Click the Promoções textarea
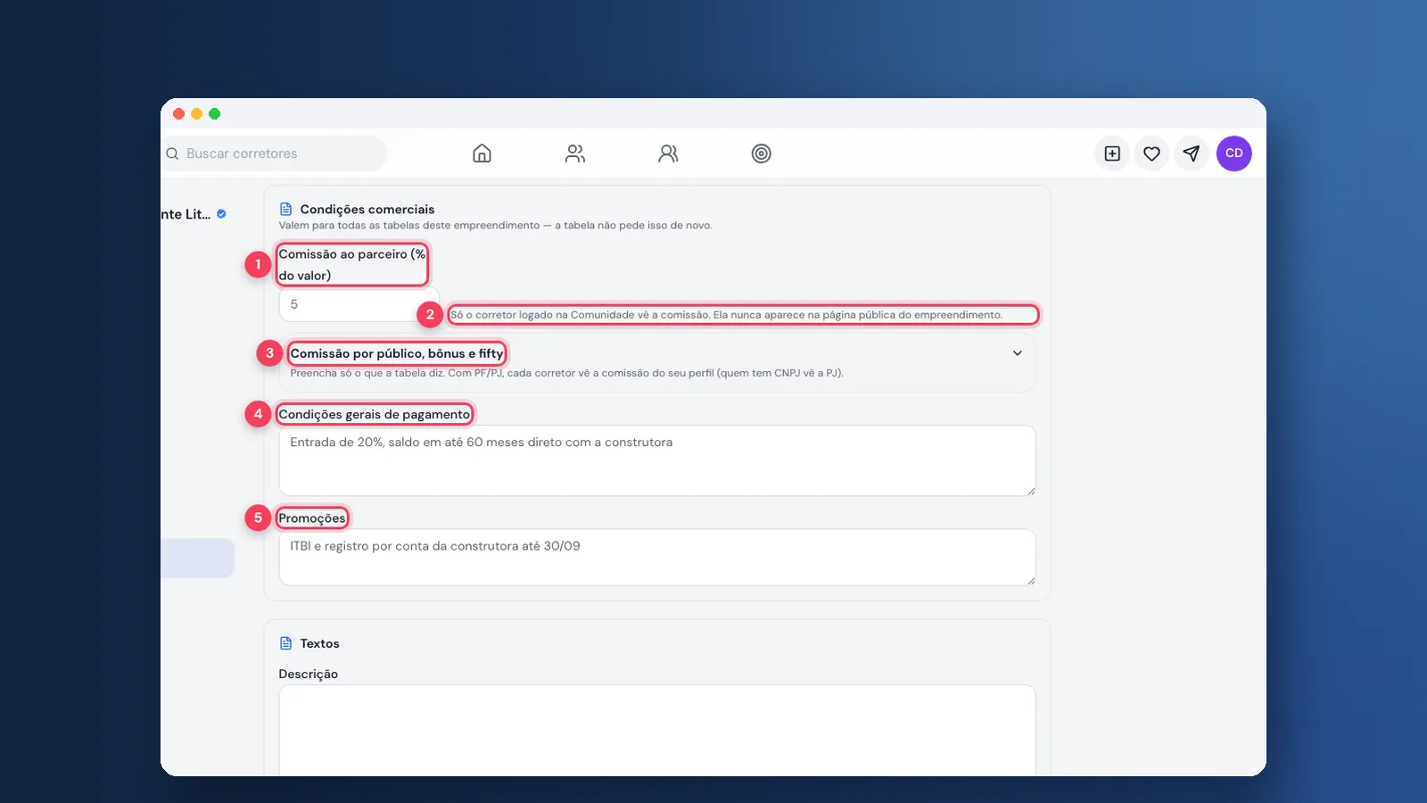Image resolution: width=1427 pixels, height=803 pixels. click(657, 558)
